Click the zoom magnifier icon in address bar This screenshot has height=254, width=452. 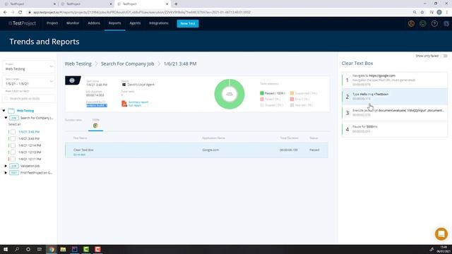click(415, 12)
